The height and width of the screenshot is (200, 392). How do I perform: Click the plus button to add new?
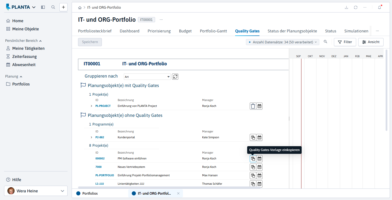point(63,7)
